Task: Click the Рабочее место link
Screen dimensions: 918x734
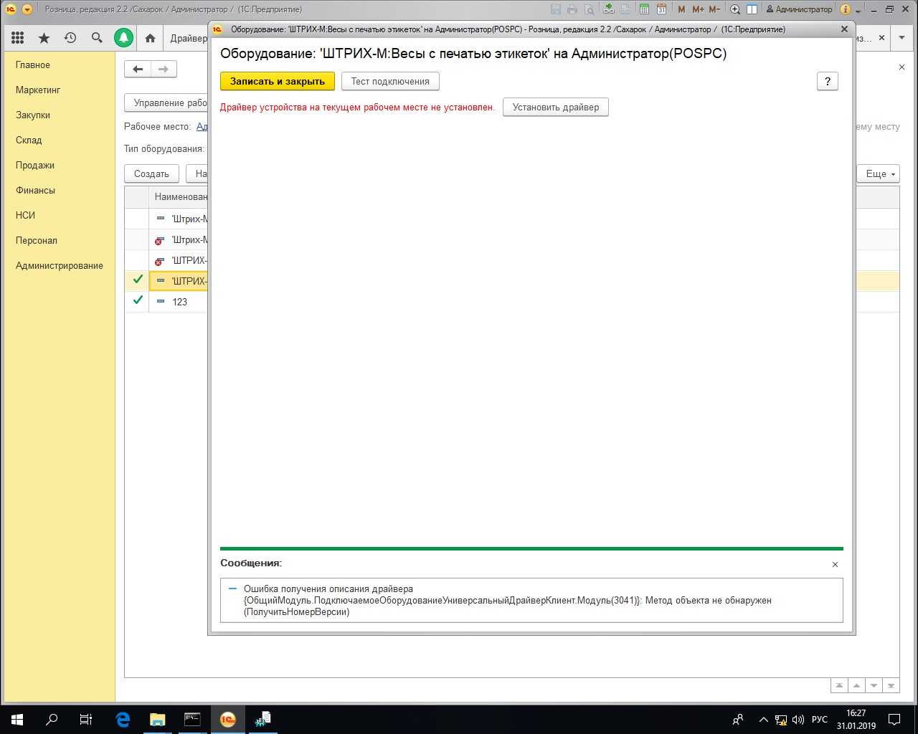Action: click(x=202, y=126)
